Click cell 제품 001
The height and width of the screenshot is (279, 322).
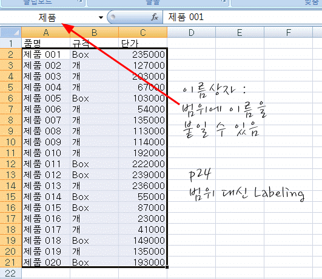point(46,54)
